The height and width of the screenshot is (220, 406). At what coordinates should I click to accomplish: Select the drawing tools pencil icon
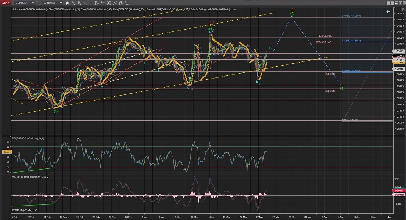73,3
